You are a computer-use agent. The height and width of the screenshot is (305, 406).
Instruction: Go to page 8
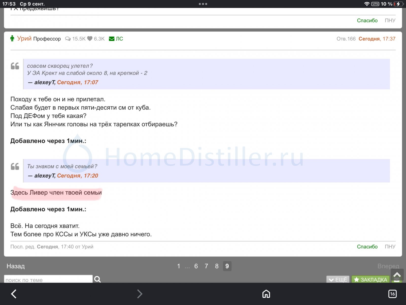pos(217,266)
